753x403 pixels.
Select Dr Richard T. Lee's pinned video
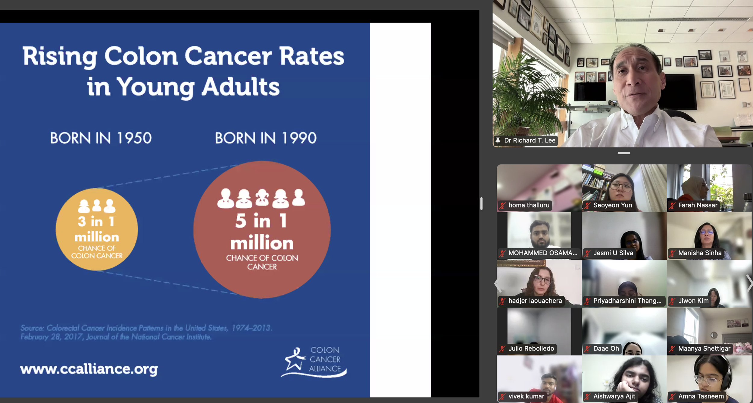pyautogui.click(x=622, y=73)
